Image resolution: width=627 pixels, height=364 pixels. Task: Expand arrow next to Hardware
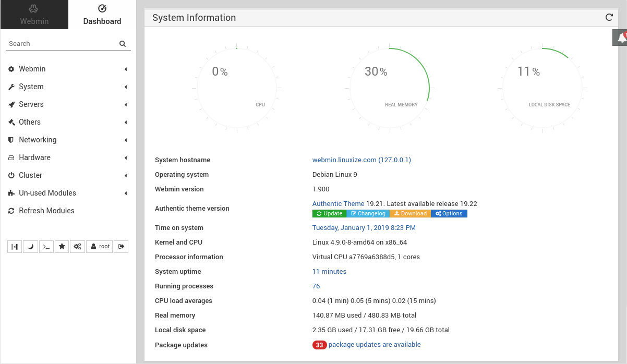[x=126, y=158]
